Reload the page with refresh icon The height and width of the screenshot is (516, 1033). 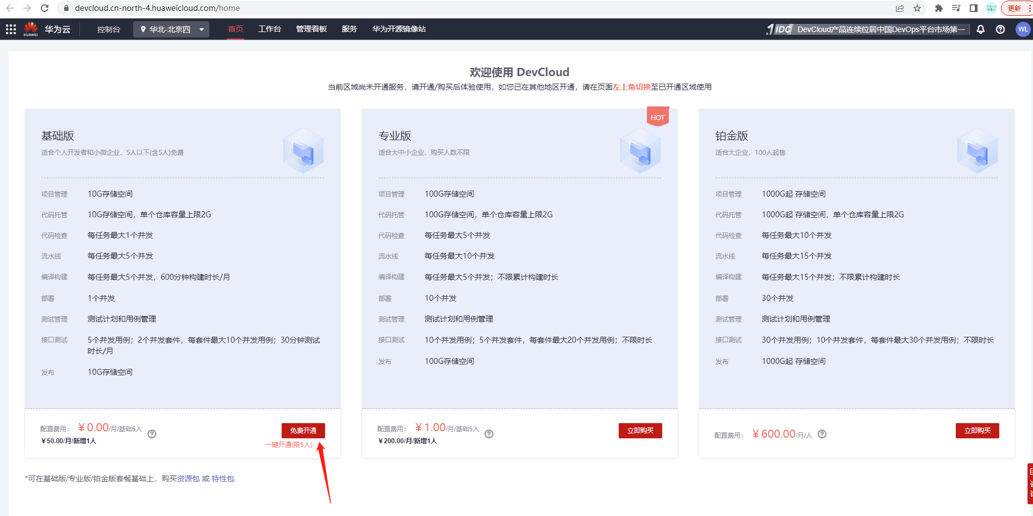coord(45,8)
